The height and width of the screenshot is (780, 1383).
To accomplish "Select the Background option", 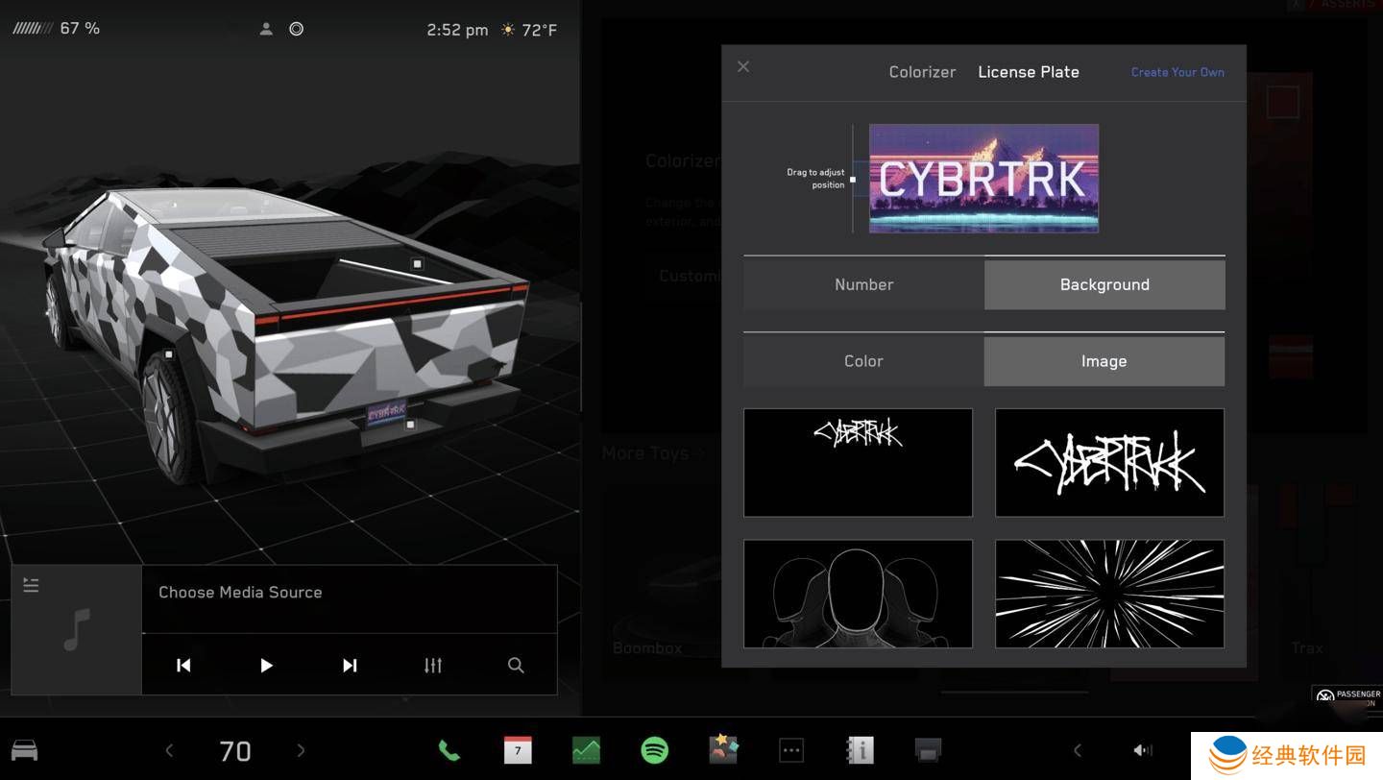I will coord(1104,284).
